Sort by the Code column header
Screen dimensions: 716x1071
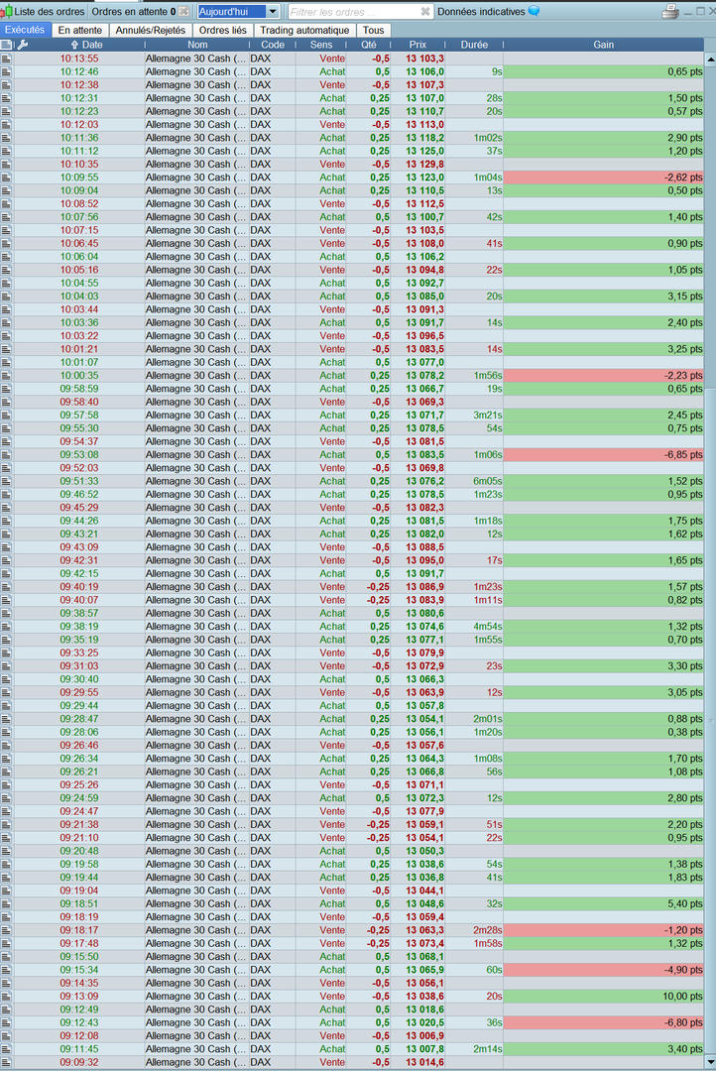coord(273,45)
